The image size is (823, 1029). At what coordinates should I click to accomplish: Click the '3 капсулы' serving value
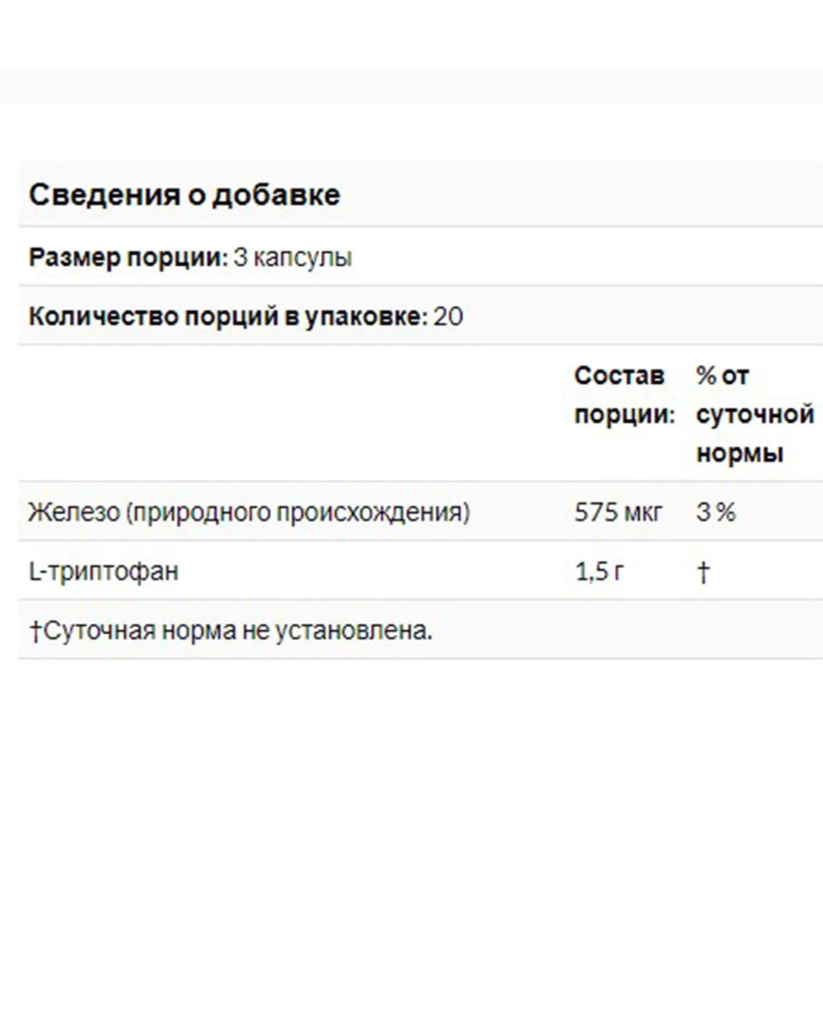pos(293,258)
